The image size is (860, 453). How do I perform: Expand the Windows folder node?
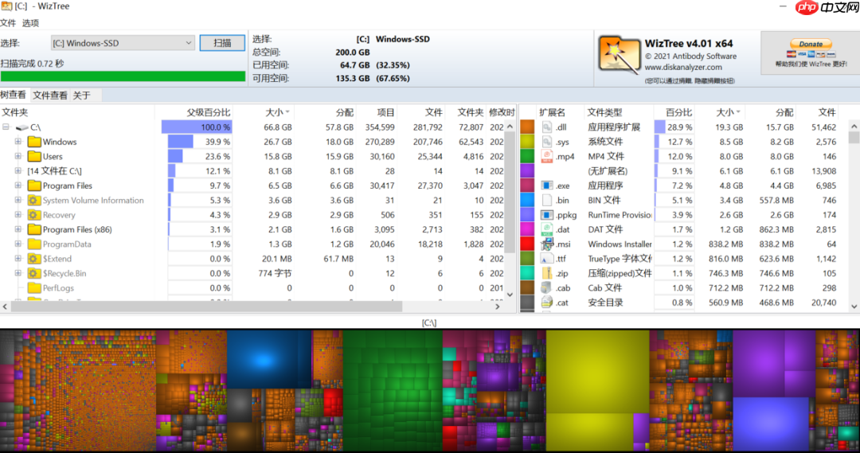tap(18, 142)
